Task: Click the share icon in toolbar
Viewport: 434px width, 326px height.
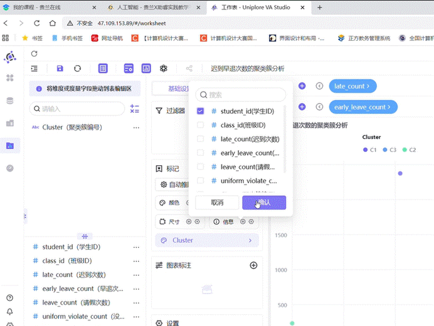Action: tap(189, 68)
